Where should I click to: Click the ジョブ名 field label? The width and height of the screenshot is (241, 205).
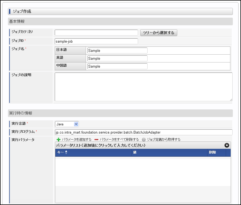tap(18, 49)
